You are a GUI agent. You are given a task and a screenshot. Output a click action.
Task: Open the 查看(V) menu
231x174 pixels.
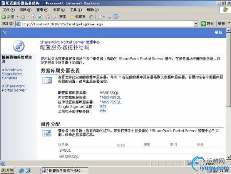42,10
